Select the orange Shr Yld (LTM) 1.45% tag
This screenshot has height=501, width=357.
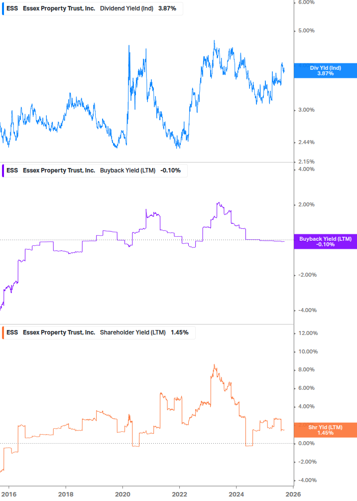coord(325,430)
